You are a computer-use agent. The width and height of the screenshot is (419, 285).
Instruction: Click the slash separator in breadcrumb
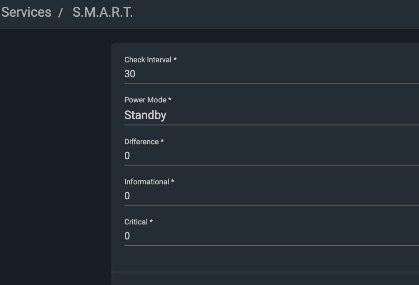(61, 13)
